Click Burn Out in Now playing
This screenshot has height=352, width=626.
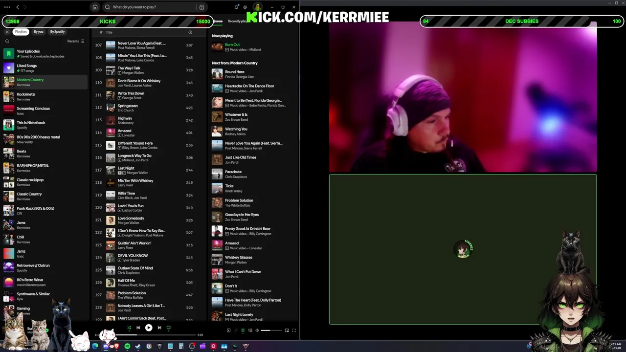(232, 44)
